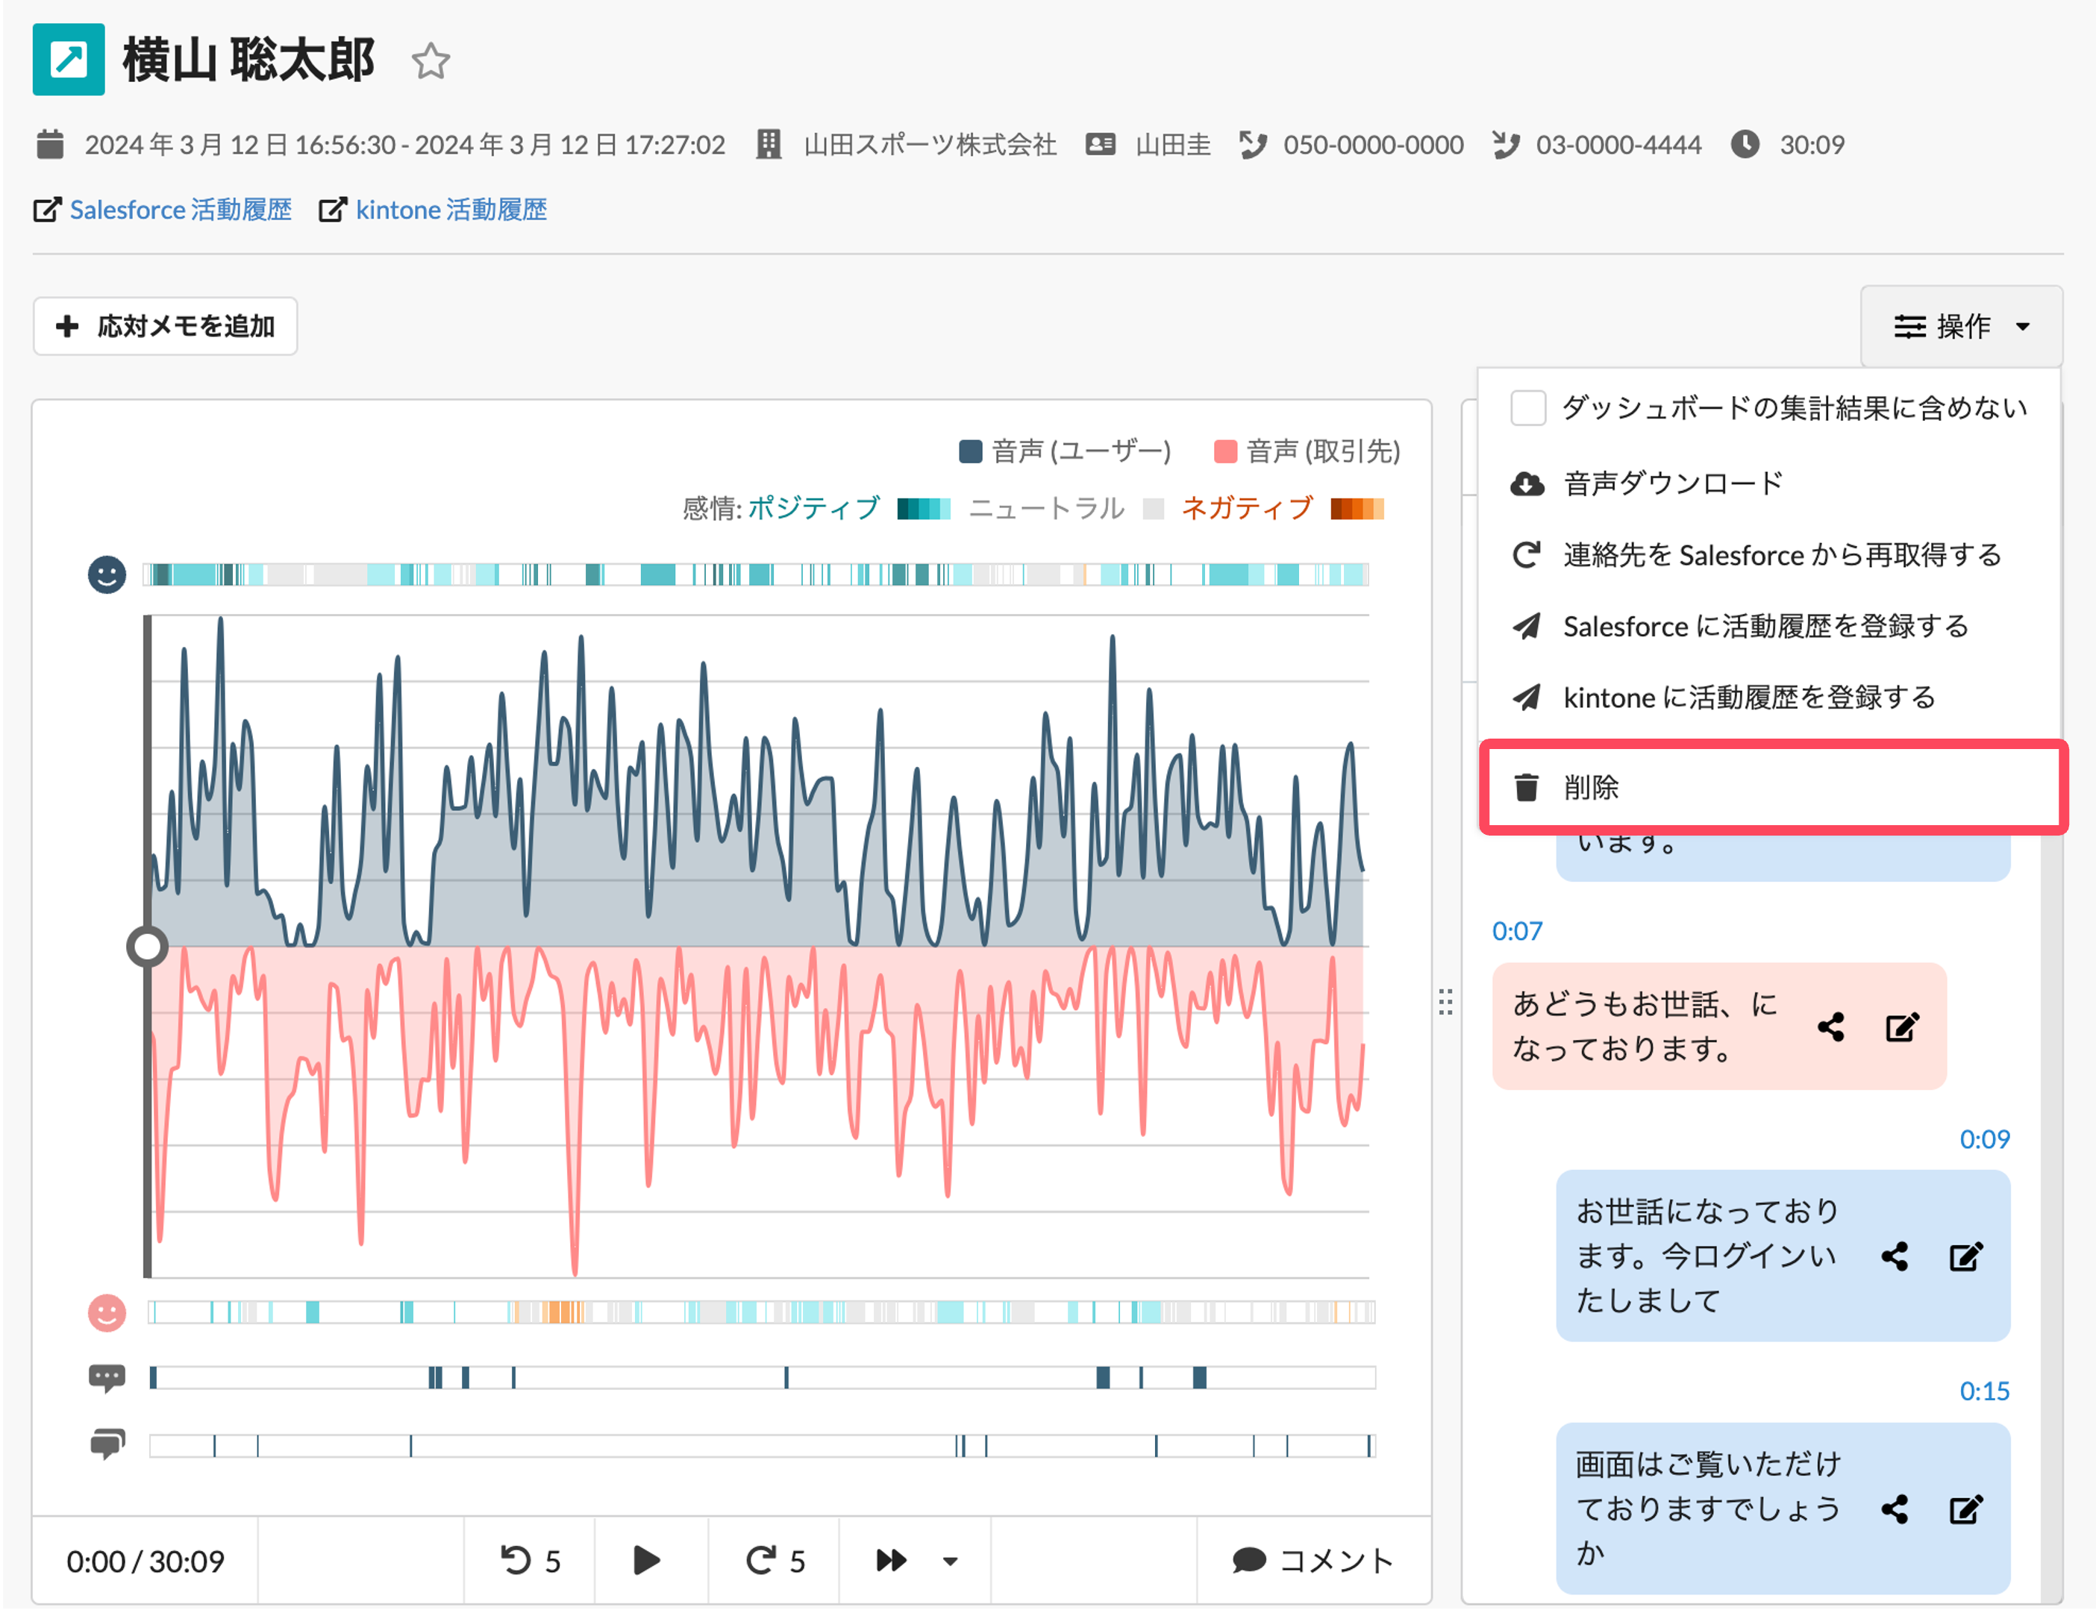This screenshot has height=1610, width=2096.
Task: Edit the 0:09 transcript message
Action: [1965, 1256]
